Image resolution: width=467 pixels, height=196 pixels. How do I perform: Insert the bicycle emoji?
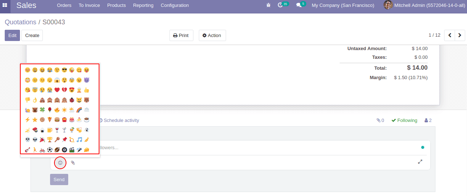tap(42, 150)
